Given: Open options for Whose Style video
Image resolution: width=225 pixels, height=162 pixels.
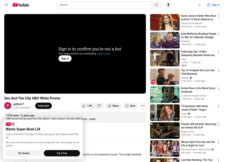Looking at the screenshot, I should pyautogui.click(x=219, y=142).
